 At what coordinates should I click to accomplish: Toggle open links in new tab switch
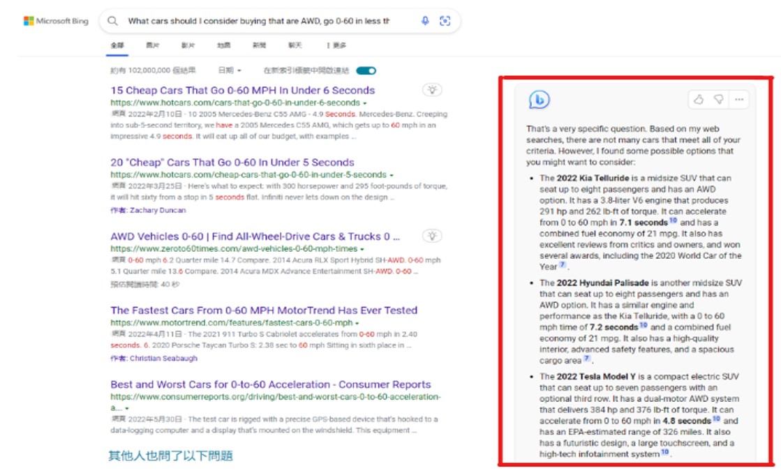click(366, 70)
